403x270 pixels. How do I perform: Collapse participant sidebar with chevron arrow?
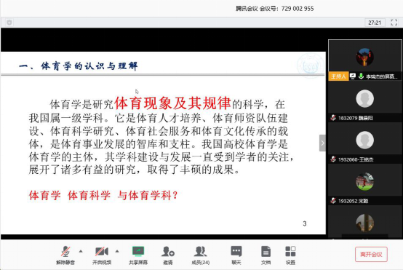[x=322, y=143]
